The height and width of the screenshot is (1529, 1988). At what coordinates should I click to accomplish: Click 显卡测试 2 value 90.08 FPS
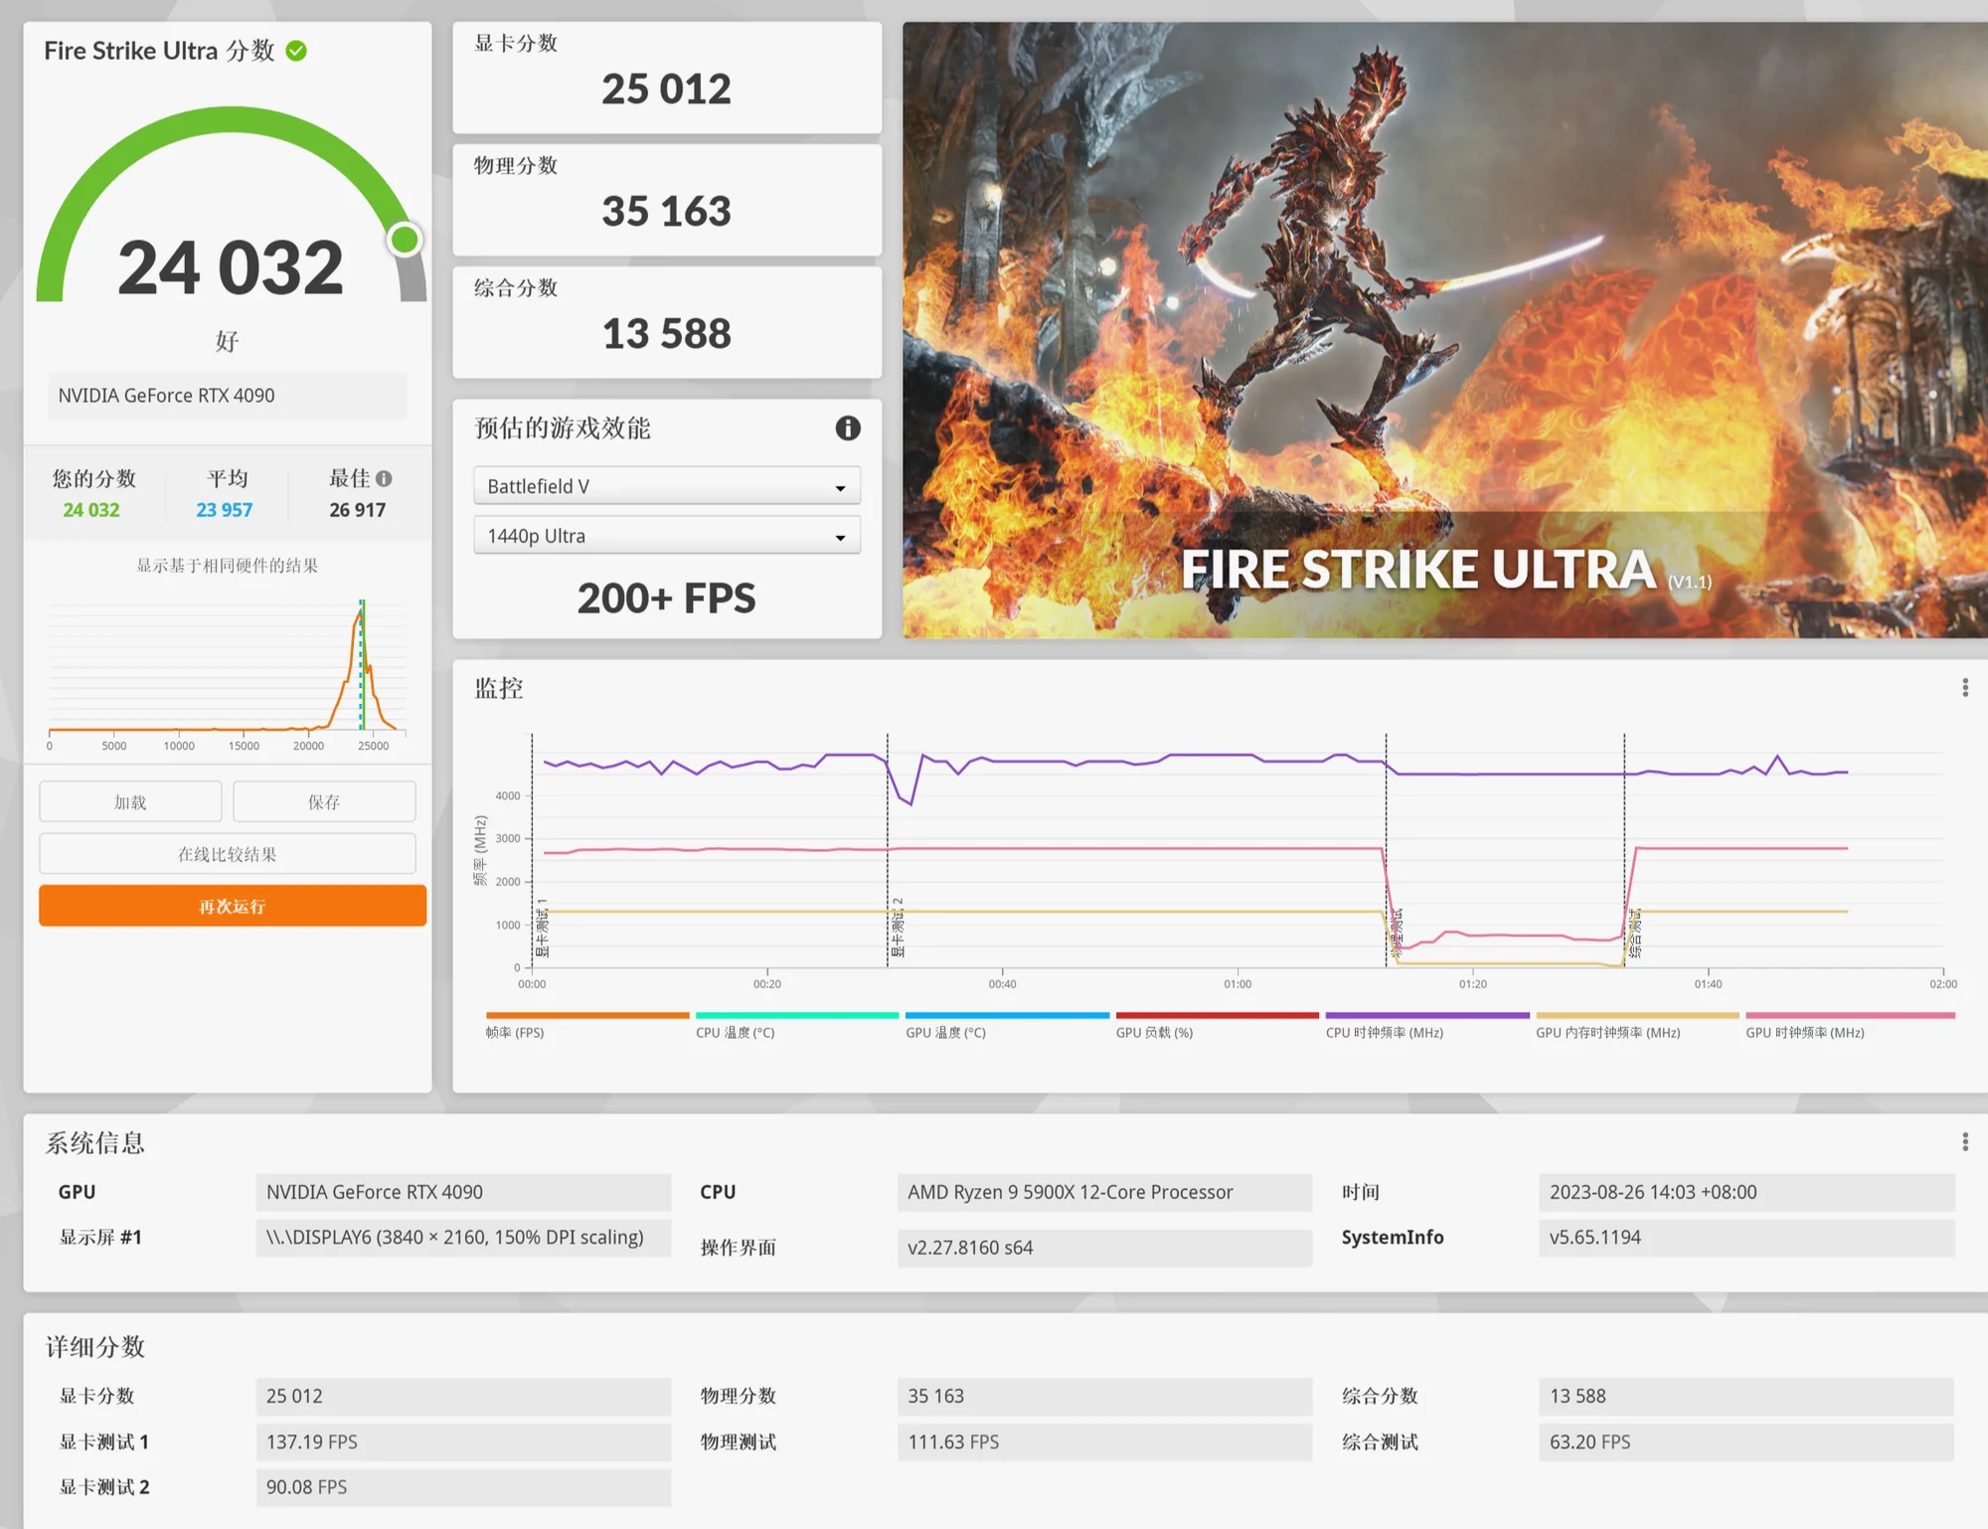coord(463,1488)
